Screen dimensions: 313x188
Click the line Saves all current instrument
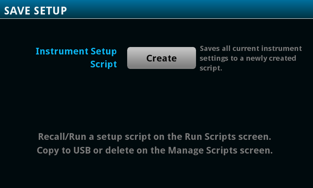click(x=251, y=49)
